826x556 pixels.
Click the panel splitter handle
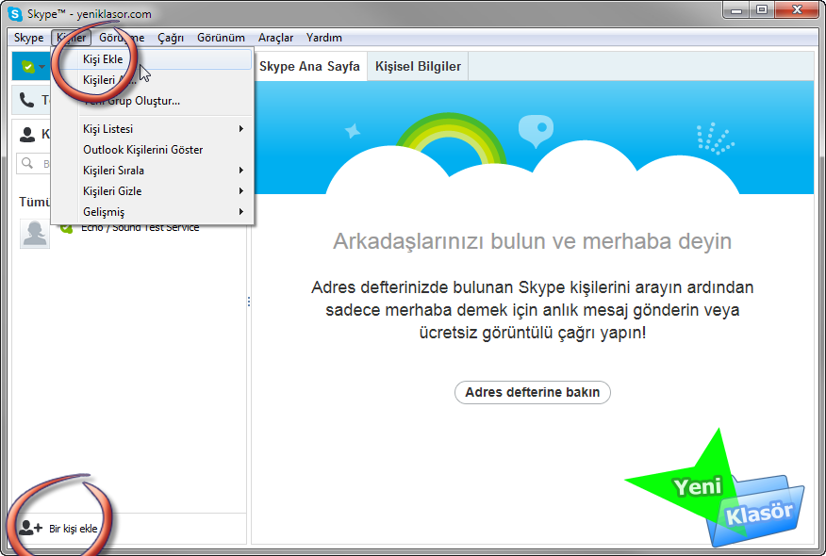tap(249, 302)
